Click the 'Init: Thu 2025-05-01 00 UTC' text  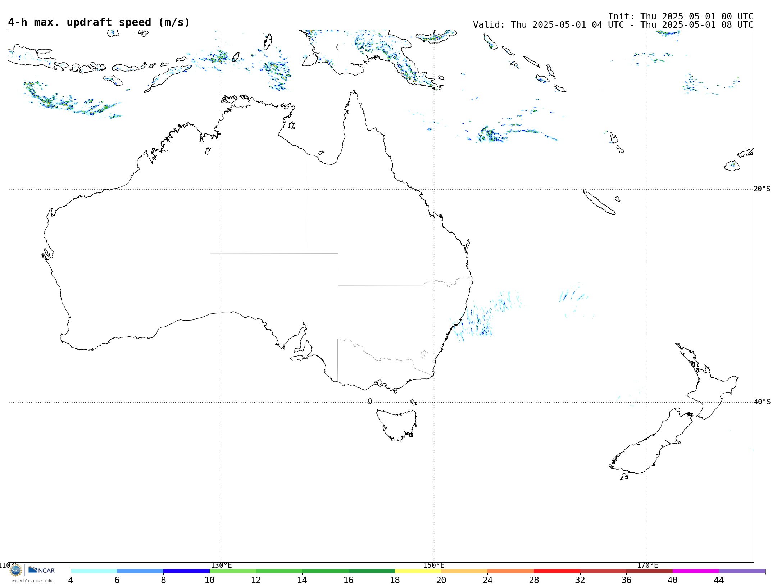click(681, 17)
